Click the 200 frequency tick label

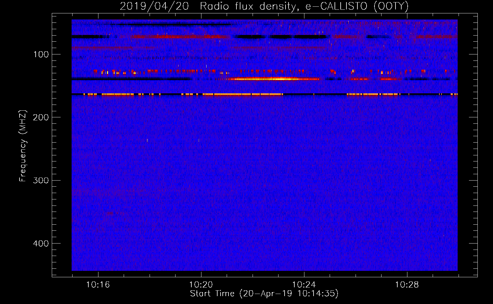tap(41, 117)
